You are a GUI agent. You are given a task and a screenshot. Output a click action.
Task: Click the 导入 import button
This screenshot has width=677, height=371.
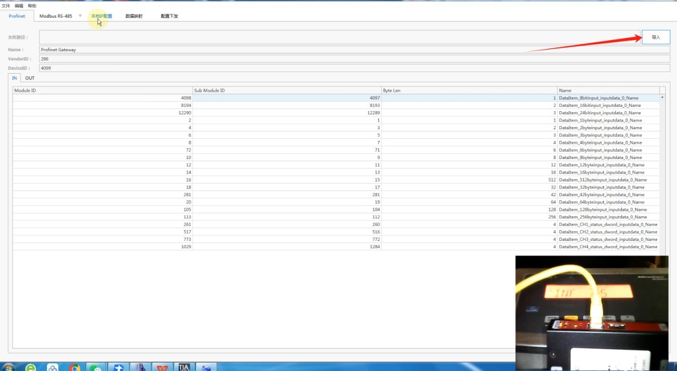656,37
